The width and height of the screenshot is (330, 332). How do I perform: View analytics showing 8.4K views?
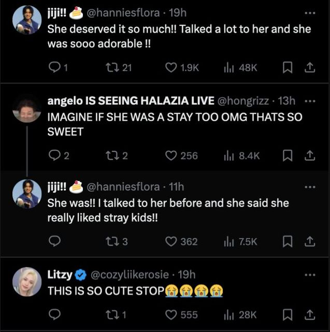pyautogui.click(x=241, y=155)
